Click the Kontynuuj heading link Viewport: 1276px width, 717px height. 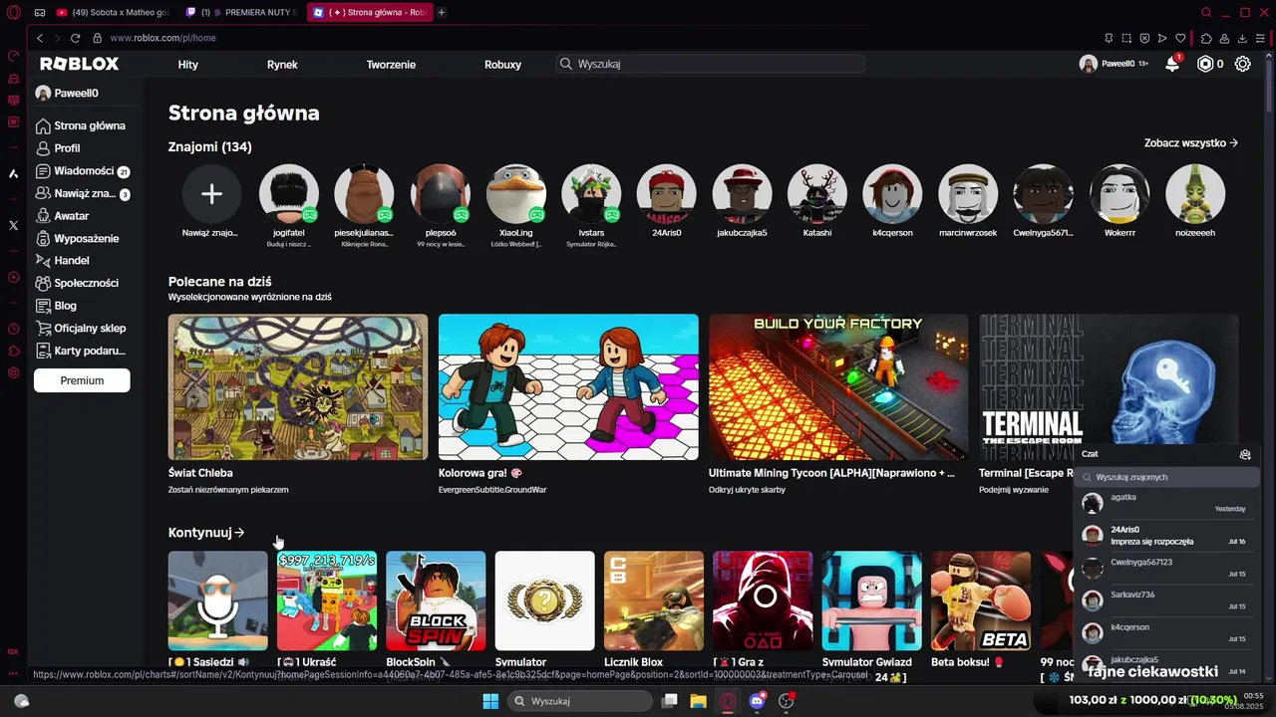pos(206,533)
